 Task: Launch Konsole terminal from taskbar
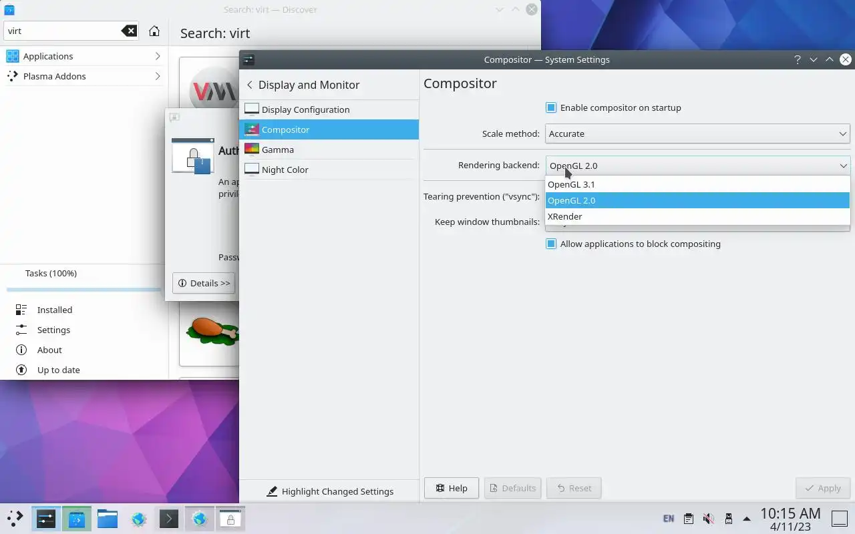(168, 518)
